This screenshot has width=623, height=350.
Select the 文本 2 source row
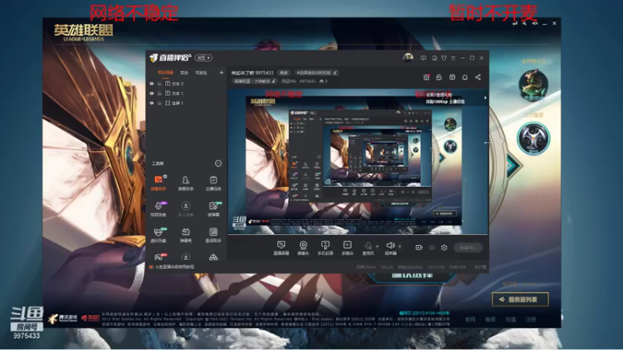pyautogui.click(x=186, y=84)
